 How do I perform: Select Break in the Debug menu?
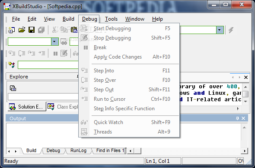tap(129, 47)
